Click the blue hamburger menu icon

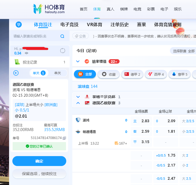(x=19, y=25)
